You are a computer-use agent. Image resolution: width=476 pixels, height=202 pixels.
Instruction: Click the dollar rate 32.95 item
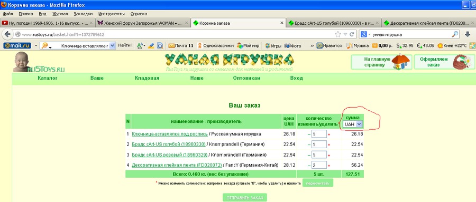pos(405,46)
